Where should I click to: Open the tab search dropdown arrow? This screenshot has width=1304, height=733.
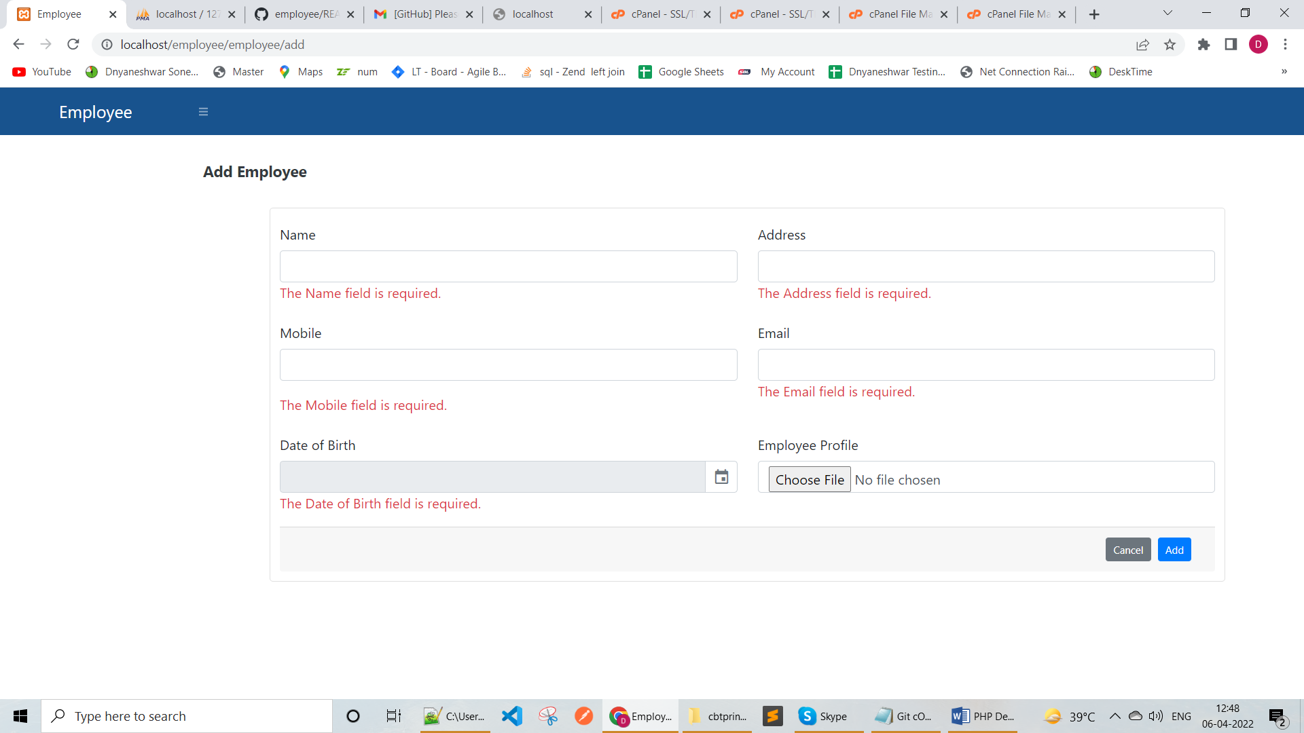pyautogui.click(x=1167, y=13)
